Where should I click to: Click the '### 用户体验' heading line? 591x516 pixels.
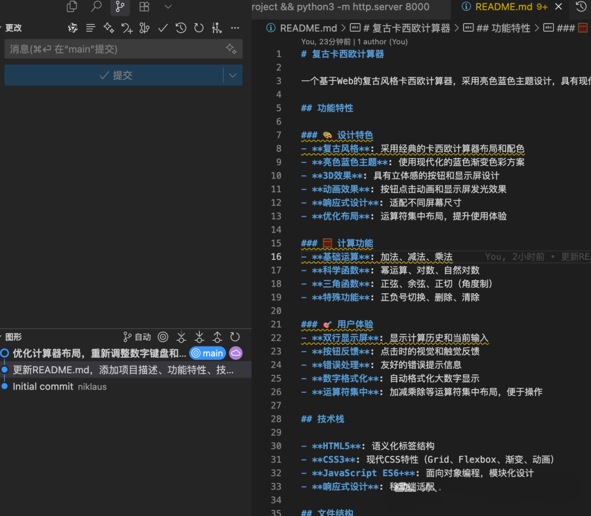point(337,324)
